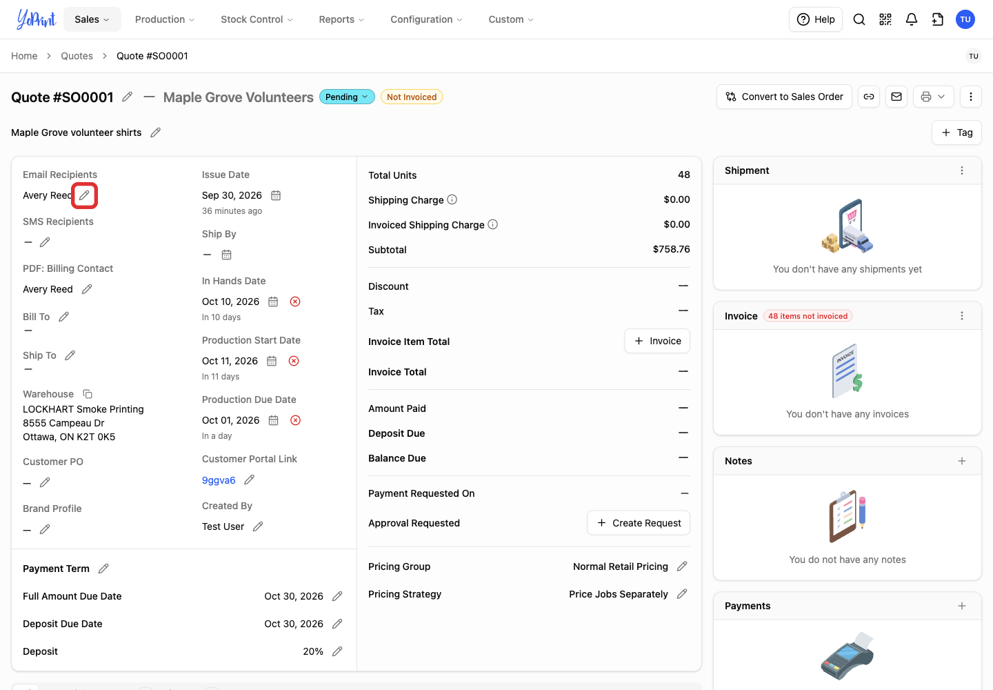Edit the Customer Portal Link pencil
The width and height of the screenshot is (993, 690).
[250, 480]
